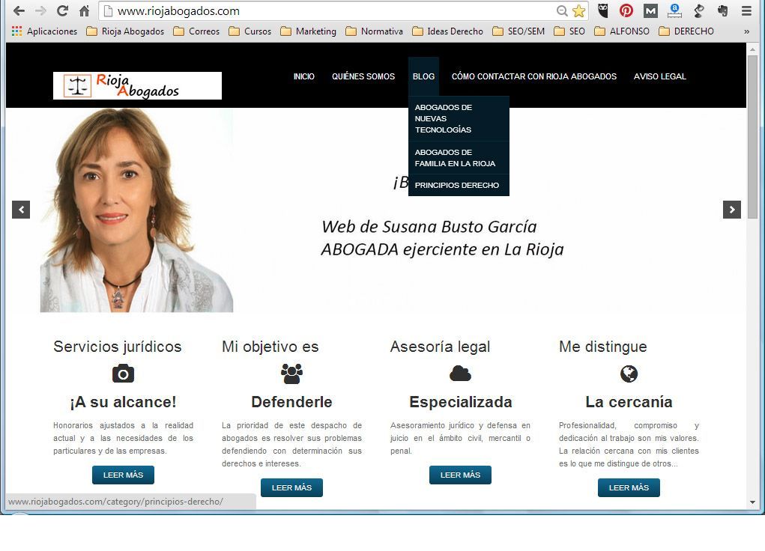This screenshot has height=551, width=765.
Task: Open the Alexa traffic rank extension
Action: pyautogui.click(x=674, y=10)
